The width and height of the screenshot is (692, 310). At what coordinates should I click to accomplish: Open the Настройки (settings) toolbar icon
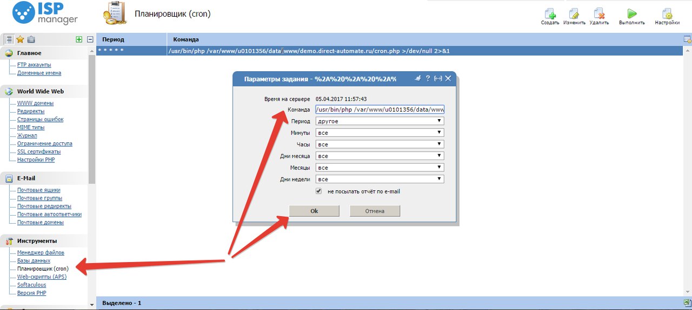pyautogui.click(x=667, y=15)
